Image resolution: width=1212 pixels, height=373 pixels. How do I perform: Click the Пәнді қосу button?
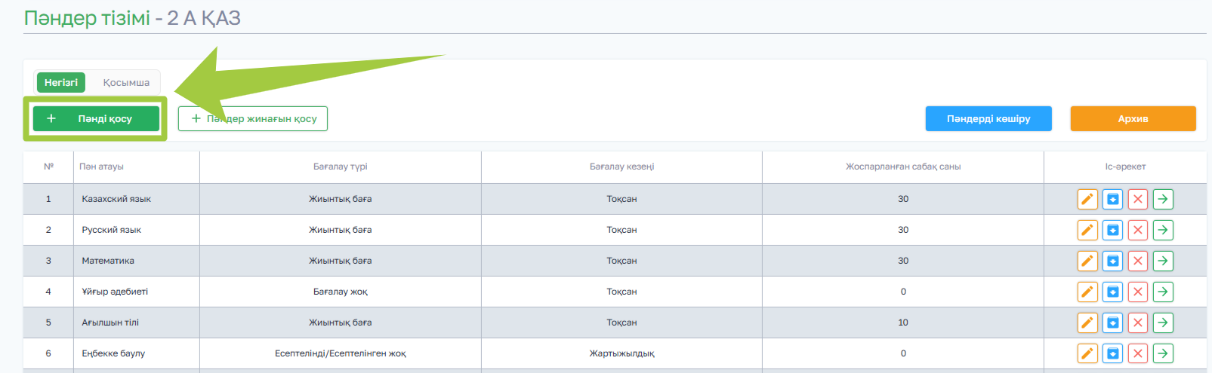click(96, 118)
